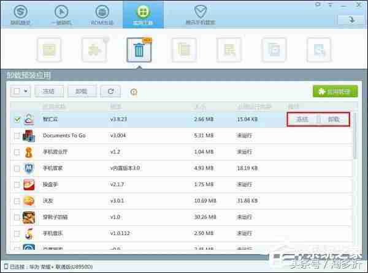Open the stacked documents tool icon
The height and width of the screenshot is (273, 368).
coord(184,50)
